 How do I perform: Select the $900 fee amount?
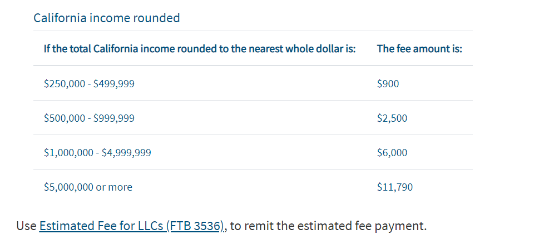pos(388,83)
